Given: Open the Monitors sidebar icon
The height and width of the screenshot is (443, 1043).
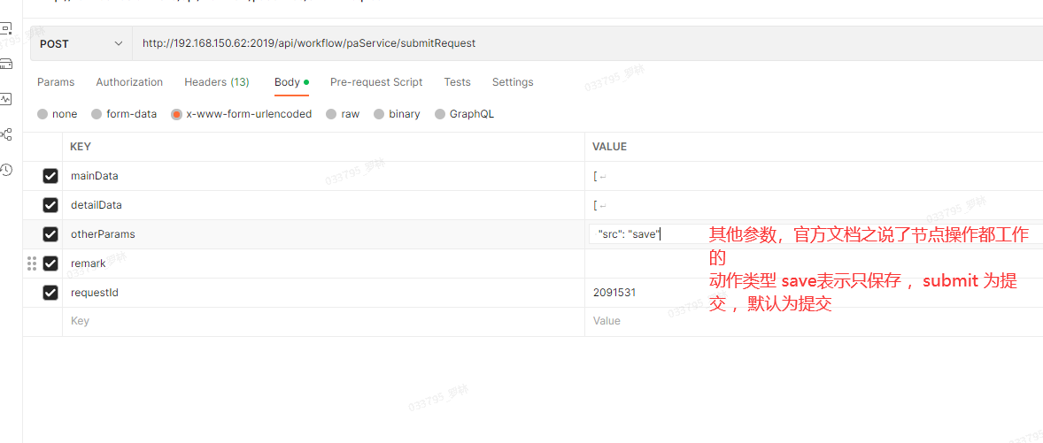Looking at the screenshot, I should (x=6, y=99).
